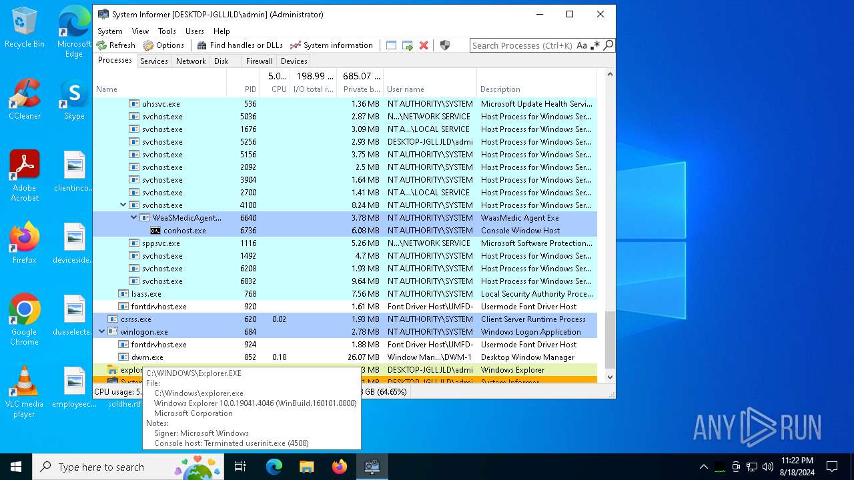Open the notification center icon
This screenshot has height=480, width=854.
[832, 467]
